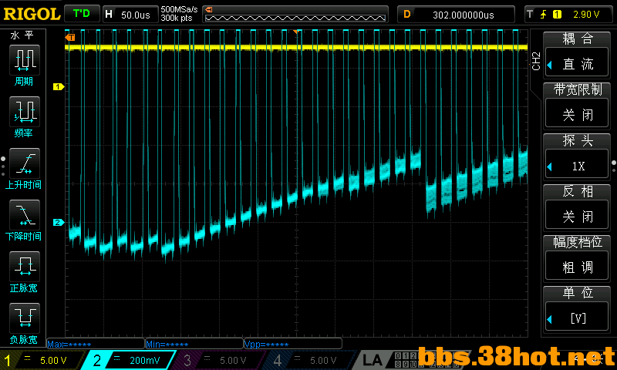
Task: Click the left sidebar page scroll dots
Action: (x=3, y=166)
